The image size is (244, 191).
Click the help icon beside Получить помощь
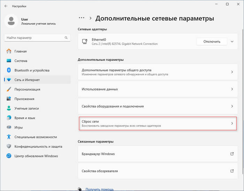(79, 189)
